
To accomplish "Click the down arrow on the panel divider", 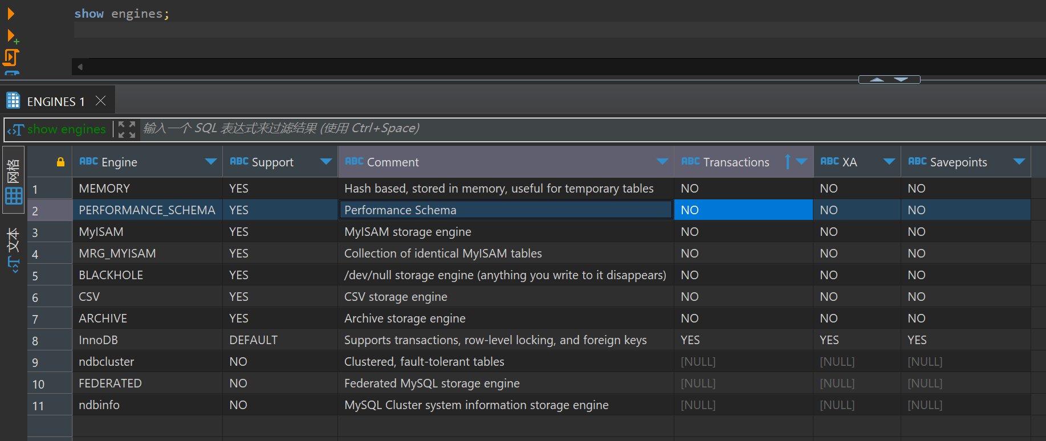I will (x=901, y=80).
